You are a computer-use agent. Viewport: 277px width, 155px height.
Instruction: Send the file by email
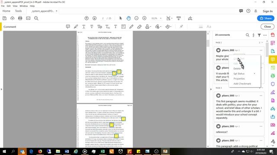pyautogui.click(x=28, y=18)
